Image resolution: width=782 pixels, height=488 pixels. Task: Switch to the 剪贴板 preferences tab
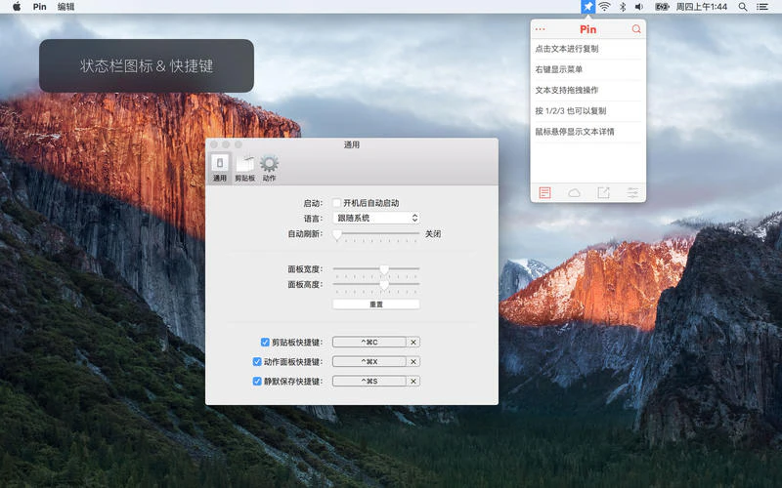point(245,169)
